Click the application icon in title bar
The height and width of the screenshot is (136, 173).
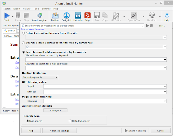4,3
